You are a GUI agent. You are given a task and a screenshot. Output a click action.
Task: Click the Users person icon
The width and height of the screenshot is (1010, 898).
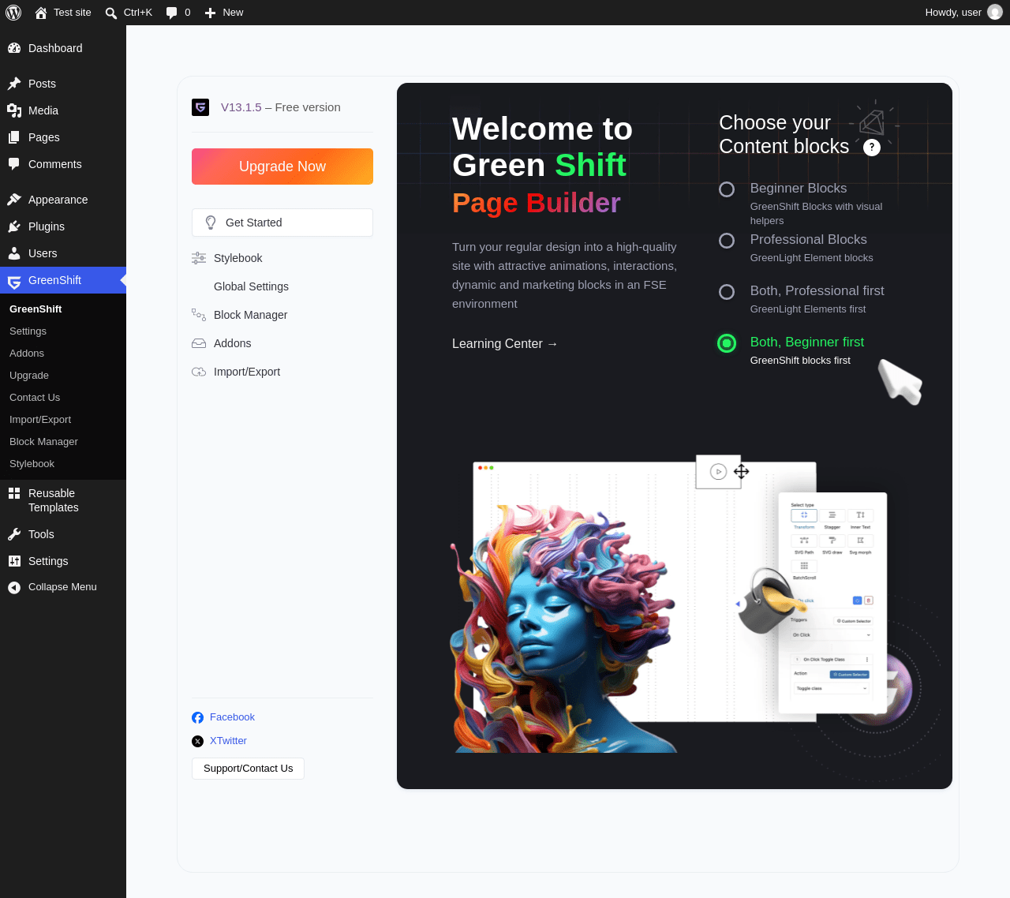(14, 253)
